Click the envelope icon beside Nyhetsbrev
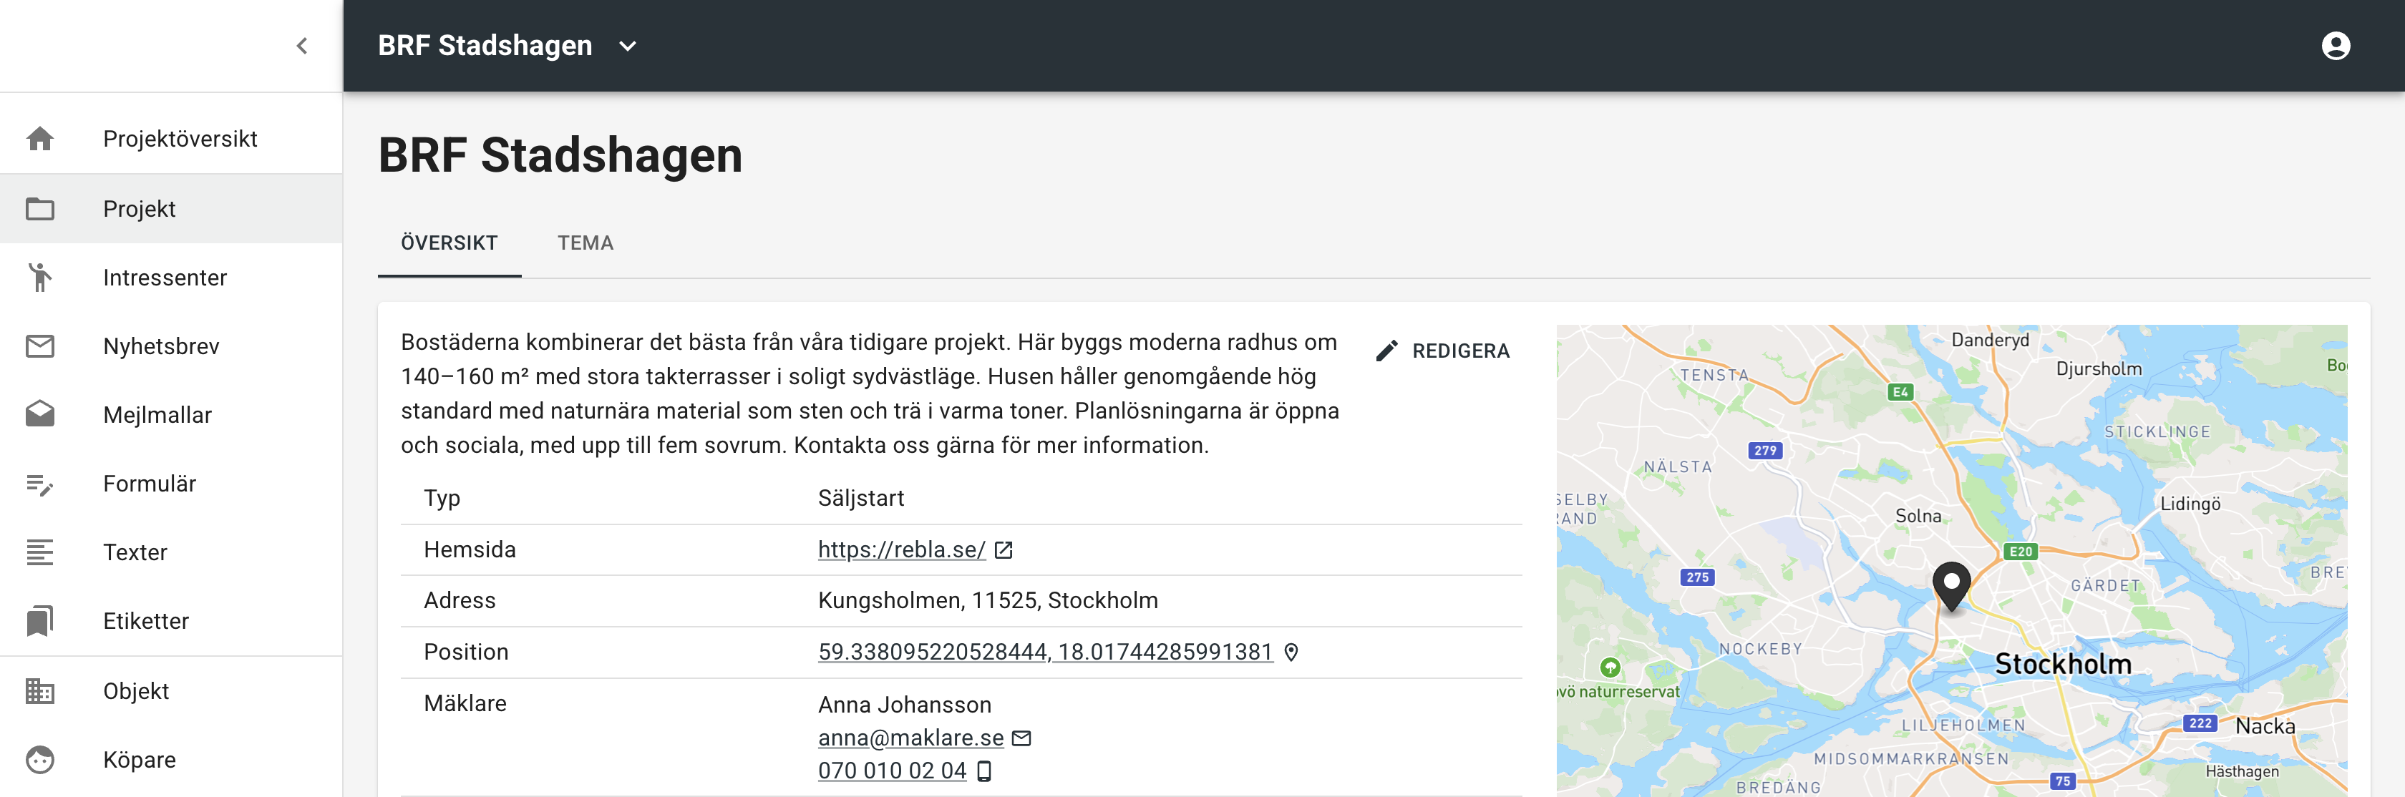The image size is (2405, 797). [x=40, y=346]
